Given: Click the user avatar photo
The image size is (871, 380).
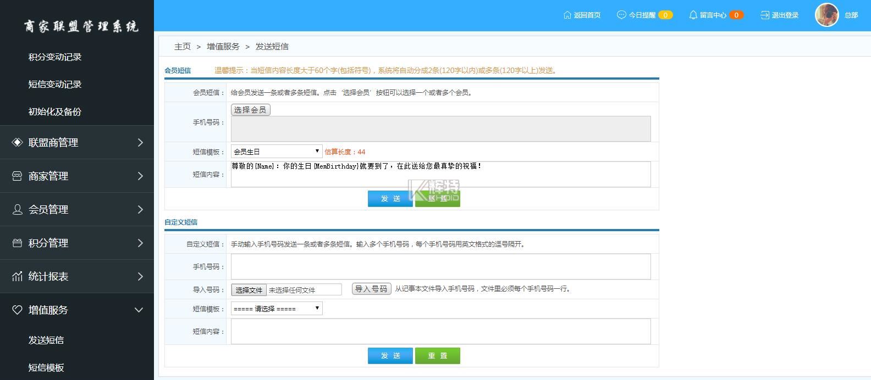Looking at the screenshot, I should [826, 15].
